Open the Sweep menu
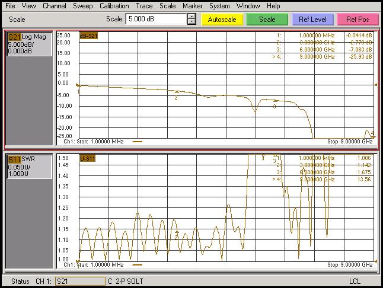Screen dimensions: 383x288 pyautogui.click(x=83, y=6)
